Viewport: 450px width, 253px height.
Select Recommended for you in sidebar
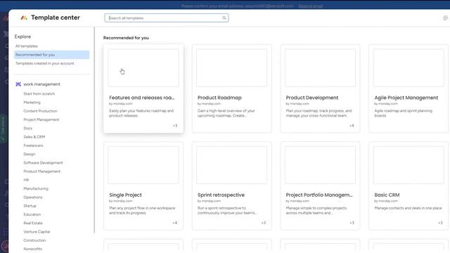tap(51, 55)
